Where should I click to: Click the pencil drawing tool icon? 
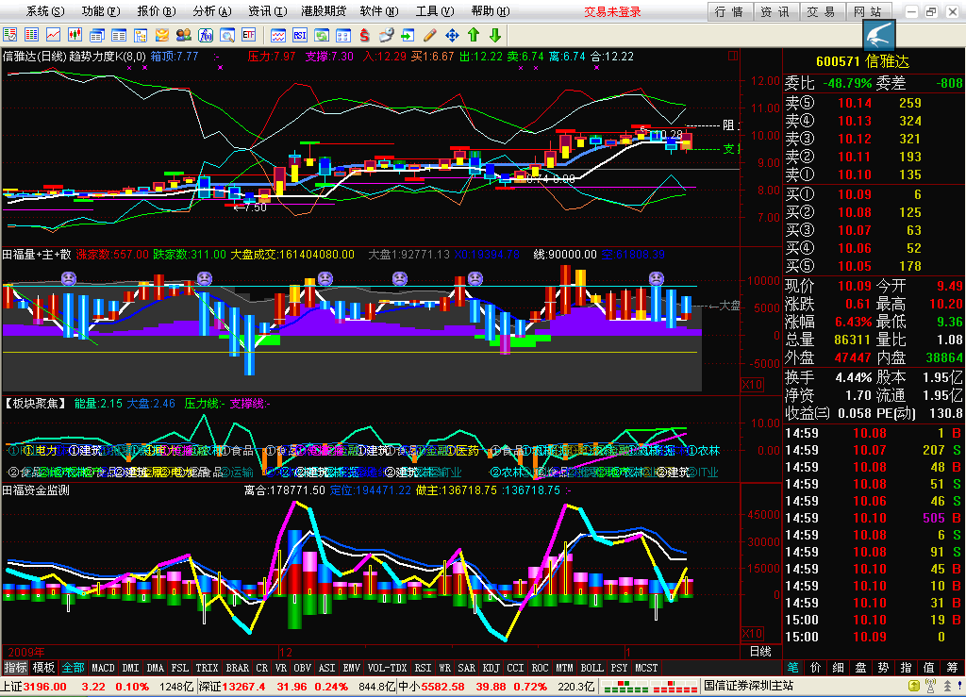coord(430,35)
